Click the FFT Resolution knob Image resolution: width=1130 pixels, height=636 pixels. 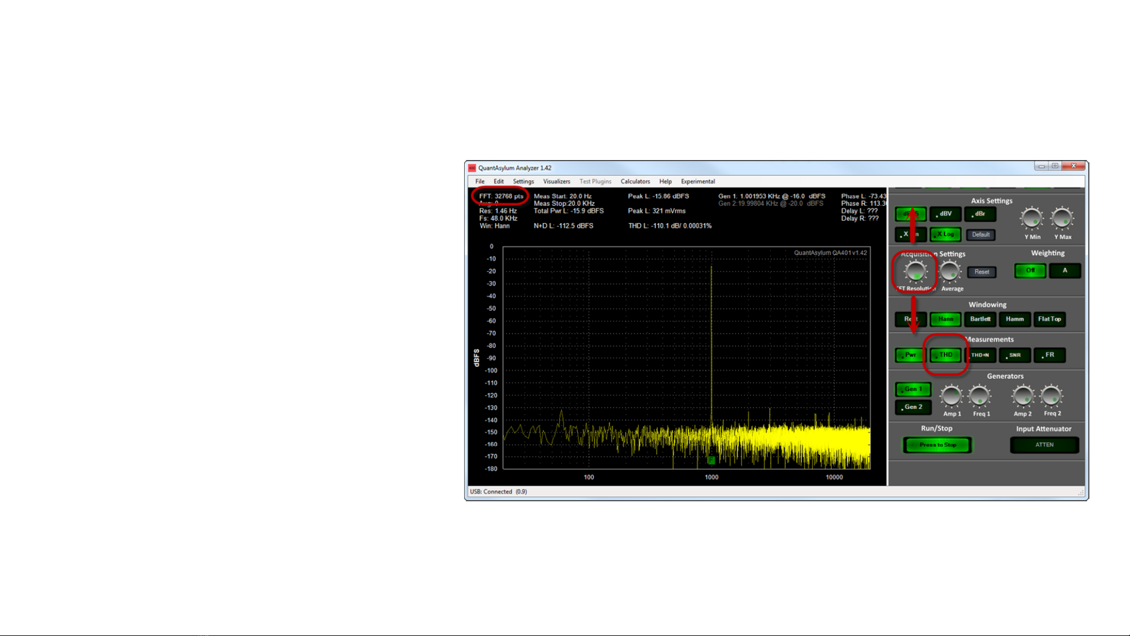tap(915, 272)
